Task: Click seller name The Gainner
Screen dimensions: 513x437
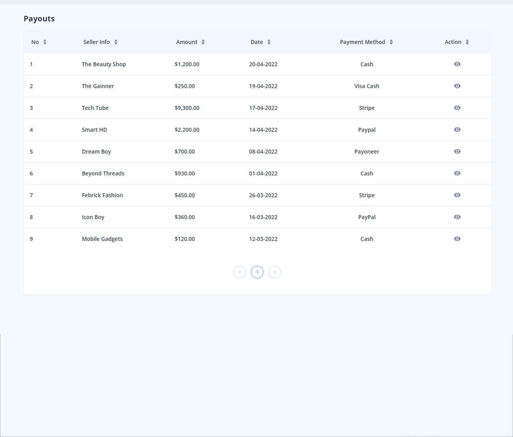Action: (98, 86)
